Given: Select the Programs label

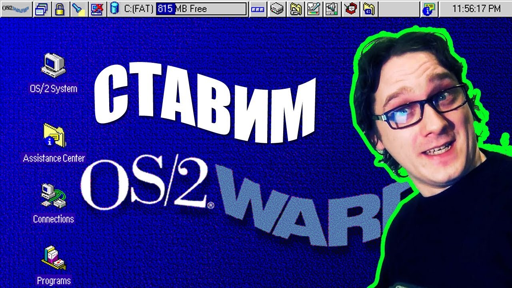Looking at the screenshot, I should tap(54, 280).
